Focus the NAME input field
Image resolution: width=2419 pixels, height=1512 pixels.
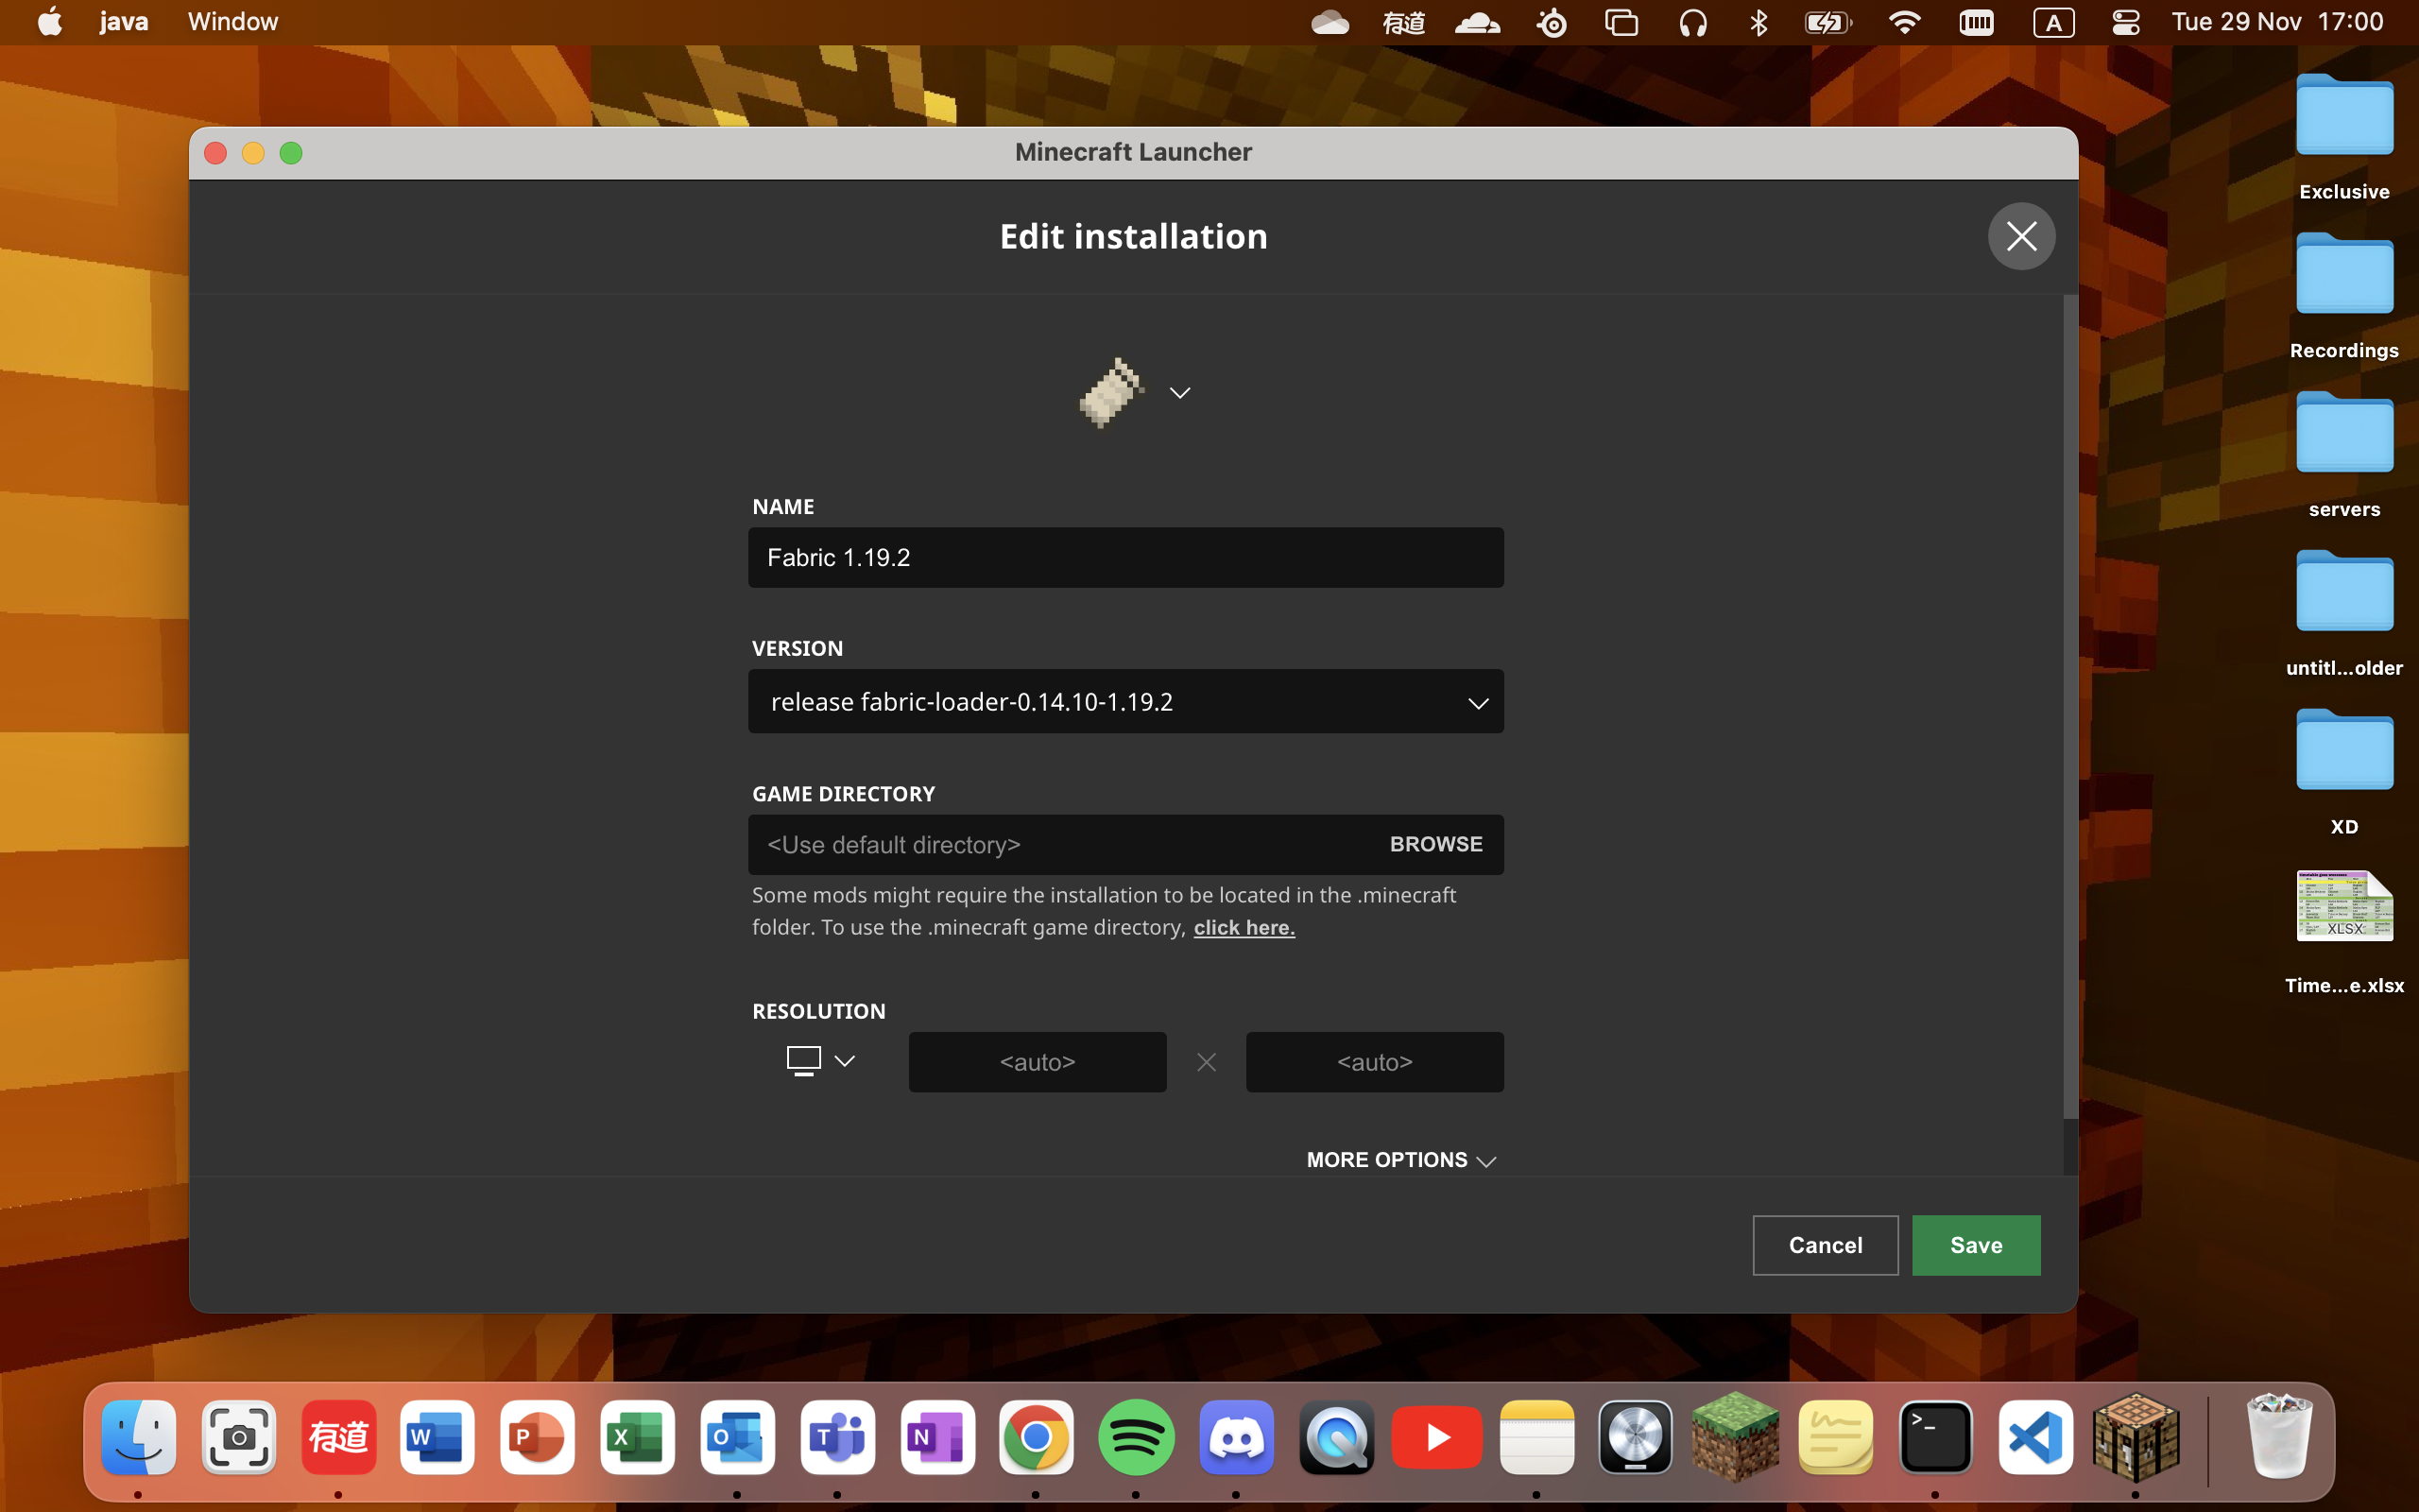[1124, 558]
